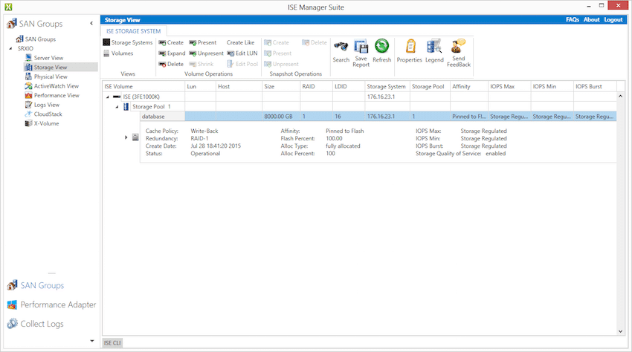Viewport: 632px width, 352px height.
Task: Expand the selected volume
Action: 172,53
